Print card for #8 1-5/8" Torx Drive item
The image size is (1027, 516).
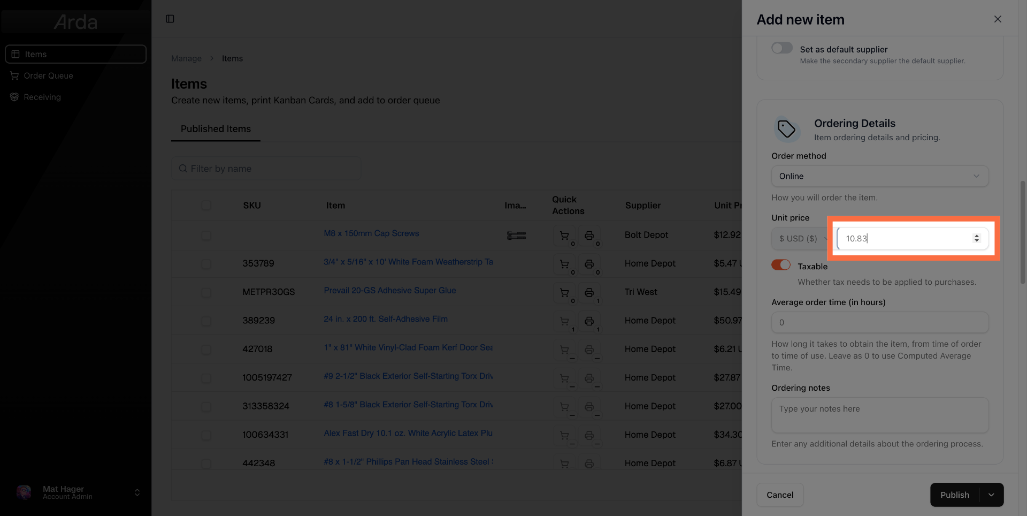coord(589,407)
